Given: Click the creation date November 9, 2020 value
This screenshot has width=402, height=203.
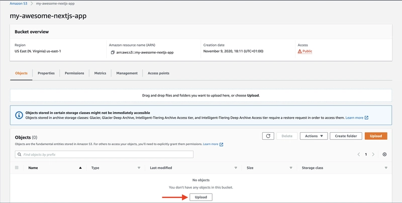Looking at the screenshot, I should tap(233, 51).
